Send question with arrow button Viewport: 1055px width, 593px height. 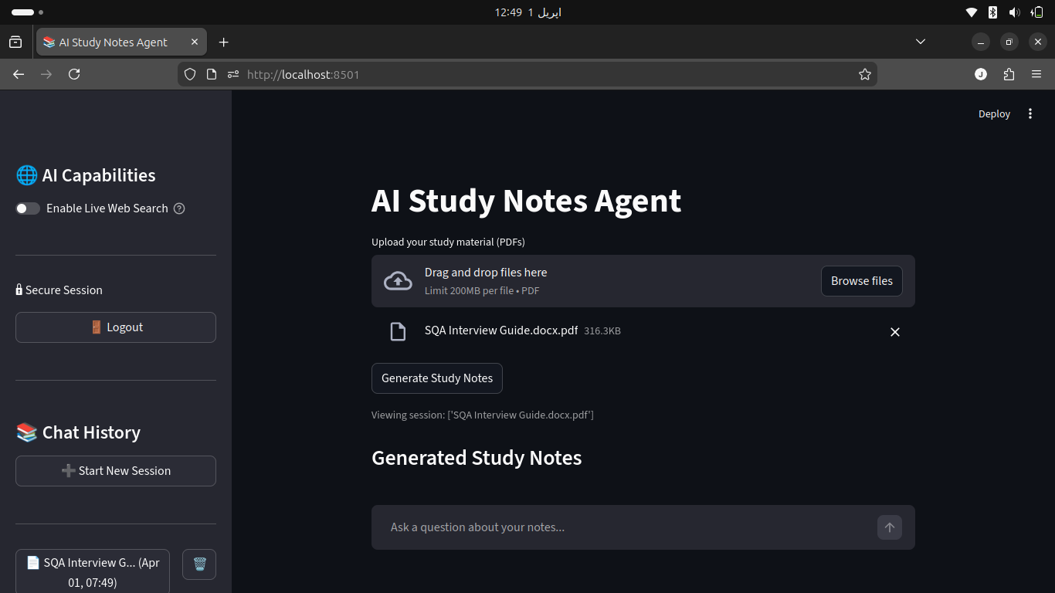click(890, 527)
